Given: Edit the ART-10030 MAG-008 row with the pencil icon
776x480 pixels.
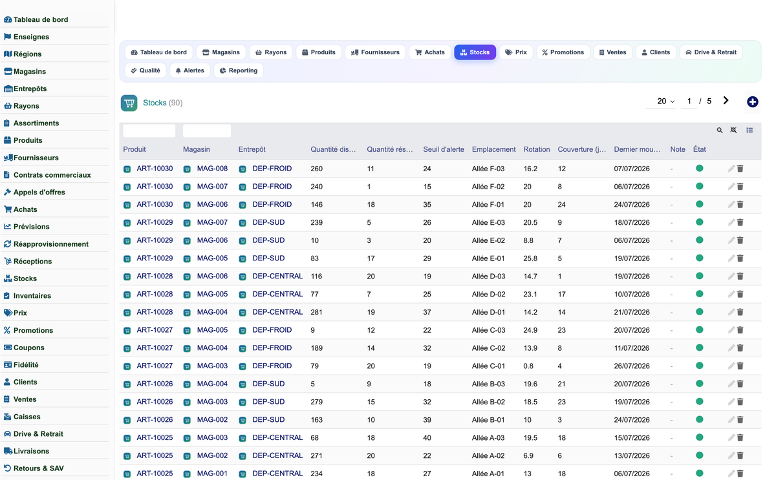Looking at the screenshot, I should [x=731, y=169].
